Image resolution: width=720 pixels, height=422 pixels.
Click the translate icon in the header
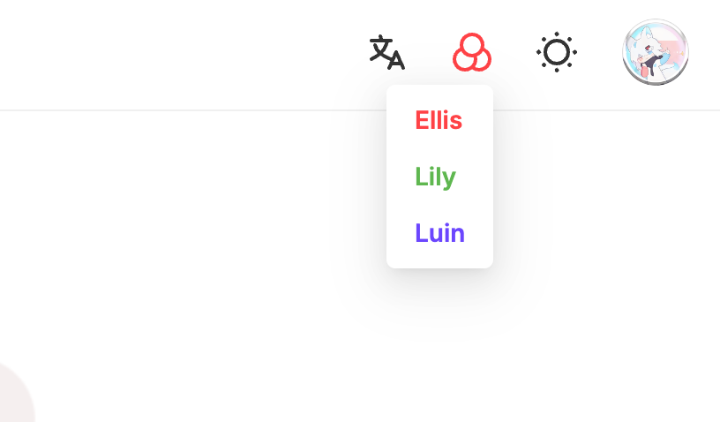point(386,53)
